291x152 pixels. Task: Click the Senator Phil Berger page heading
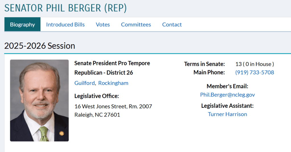tap(65, 8)
